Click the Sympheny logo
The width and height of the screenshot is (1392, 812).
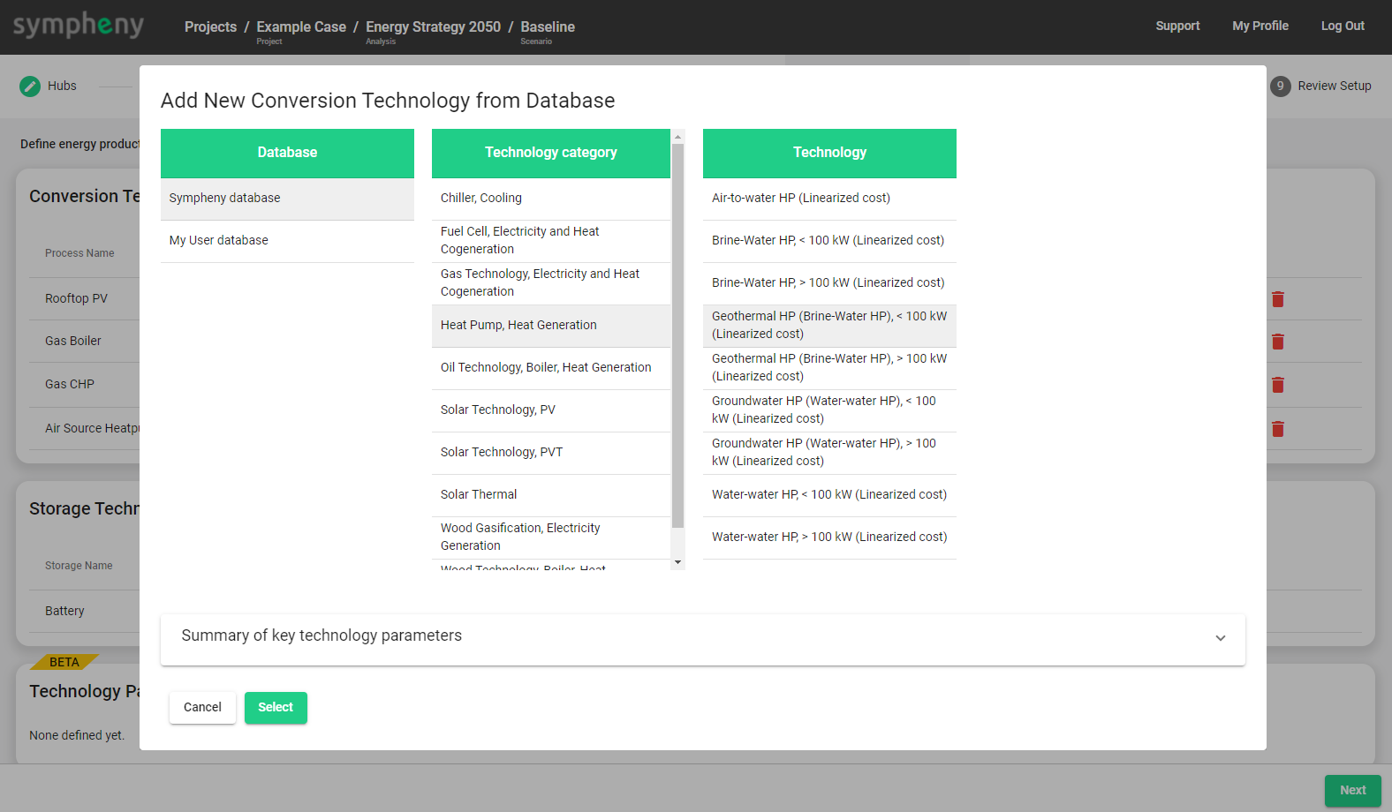(79, 26)
